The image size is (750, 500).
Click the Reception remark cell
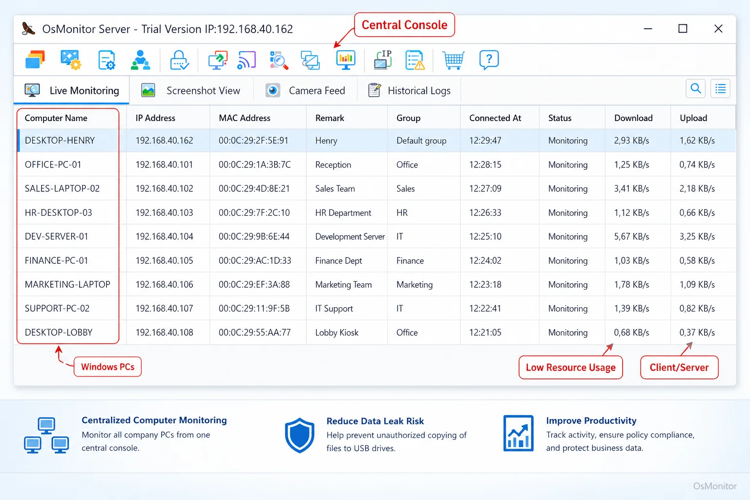333,165
